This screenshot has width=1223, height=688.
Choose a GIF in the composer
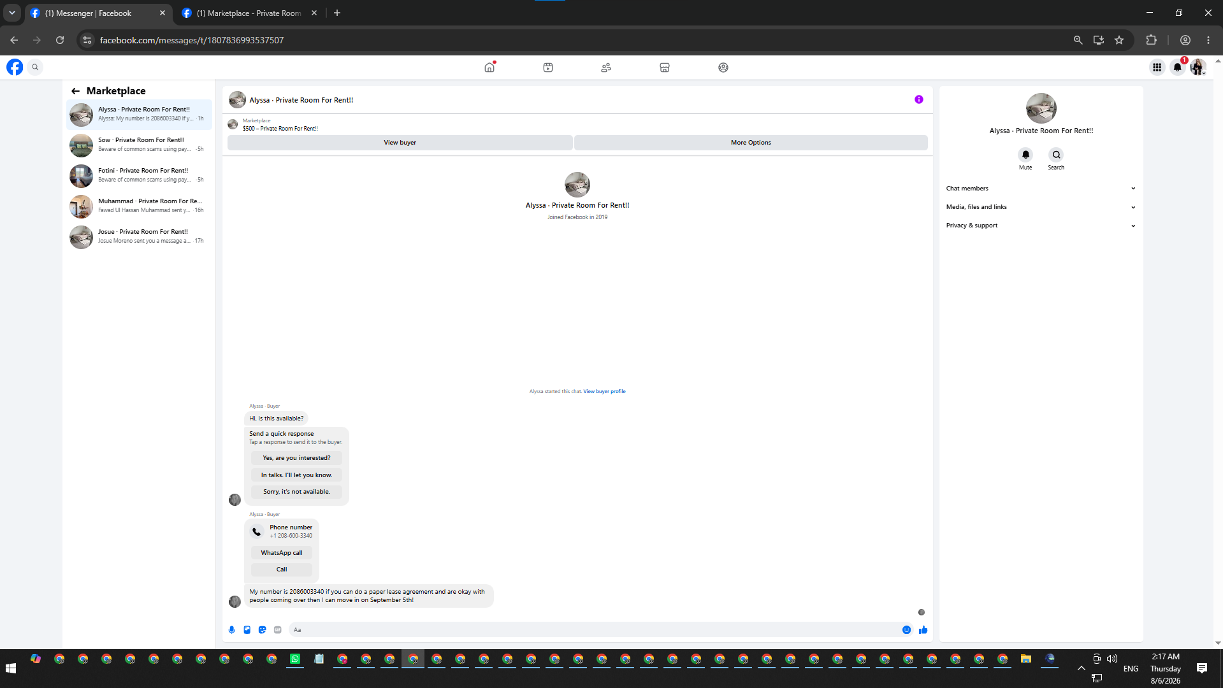click(278, 630)
